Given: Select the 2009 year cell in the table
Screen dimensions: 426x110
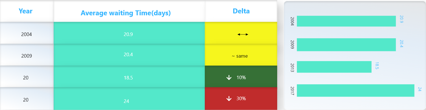Looking at the screenshot, I should [26, 56].
